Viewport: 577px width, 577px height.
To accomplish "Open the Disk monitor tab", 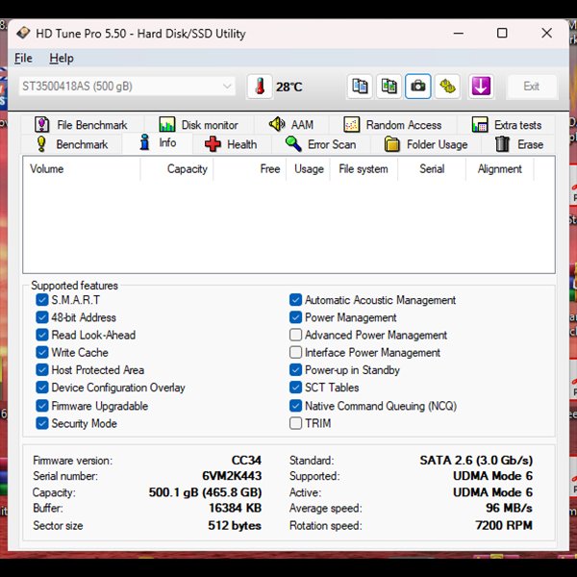I will (199, 125).
